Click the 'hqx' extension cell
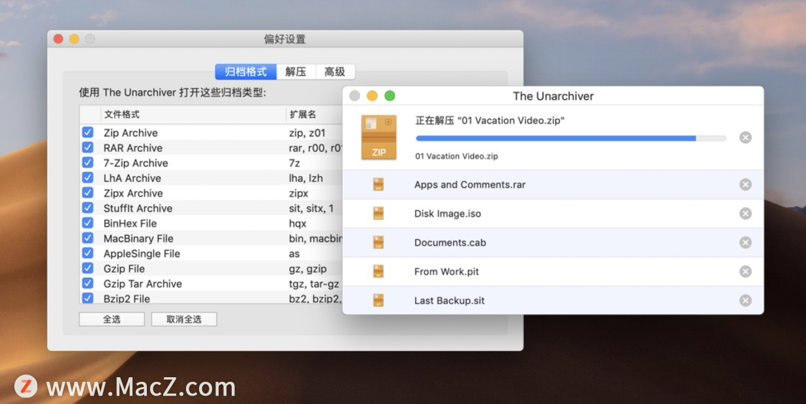Viewport: 806px width, 404px height. 298,223
